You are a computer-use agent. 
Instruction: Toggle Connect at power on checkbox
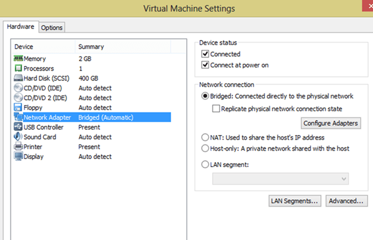(205, 65)
